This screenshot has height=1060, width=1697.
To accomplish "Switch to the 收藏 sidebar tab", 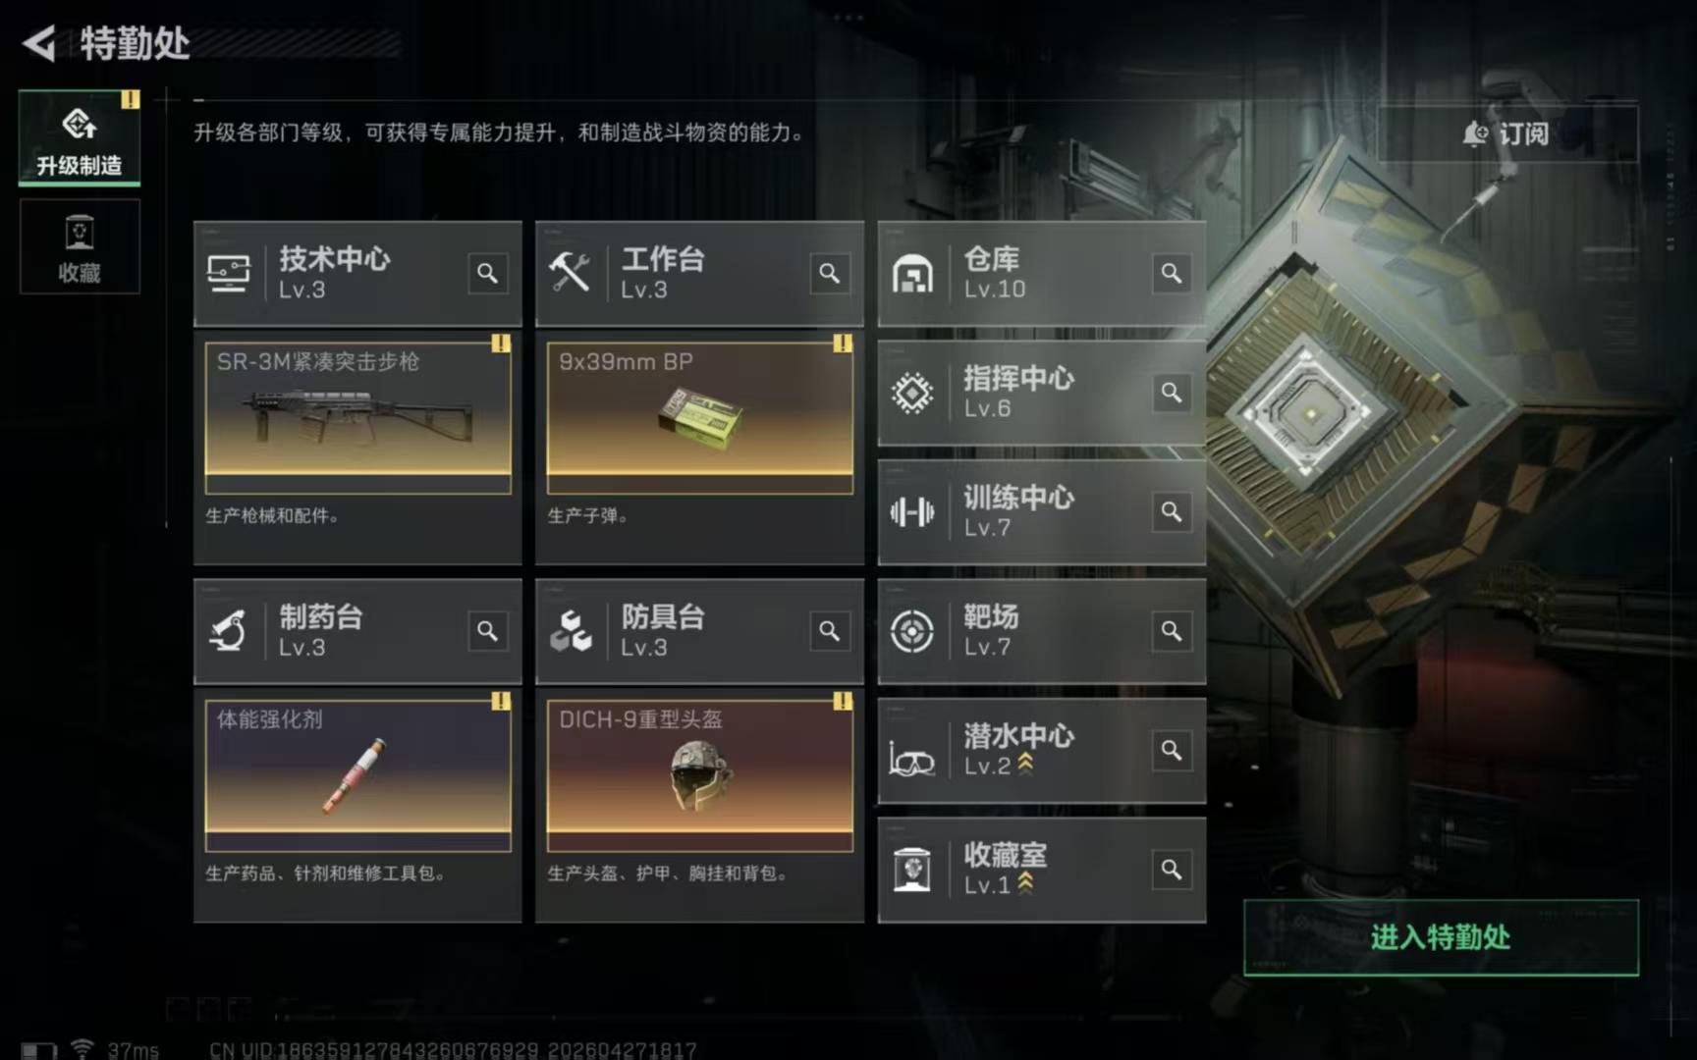I will [x=80, y=246].
